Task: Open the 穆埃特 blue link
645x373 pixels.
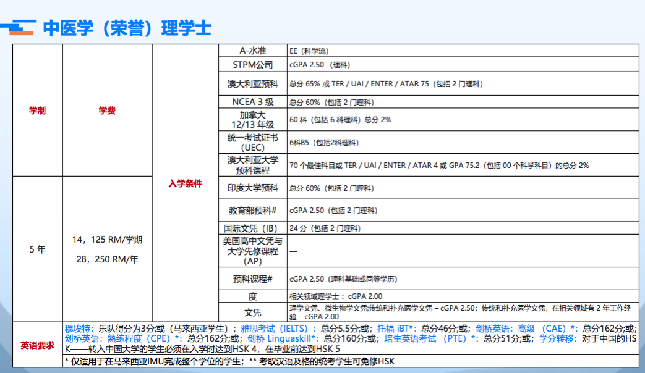Action: pos(79,328)
